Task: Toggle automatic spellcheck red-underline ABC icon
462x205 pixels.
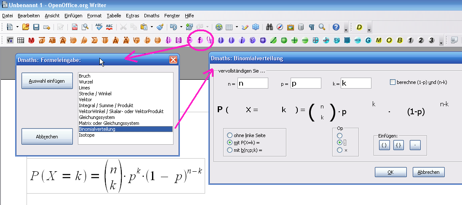Action: pos(109,27)
